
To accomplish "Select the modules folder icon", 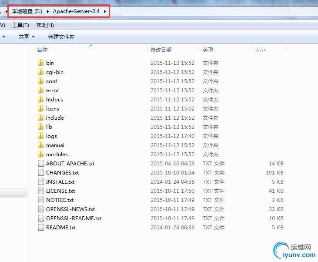I will 40,154.
